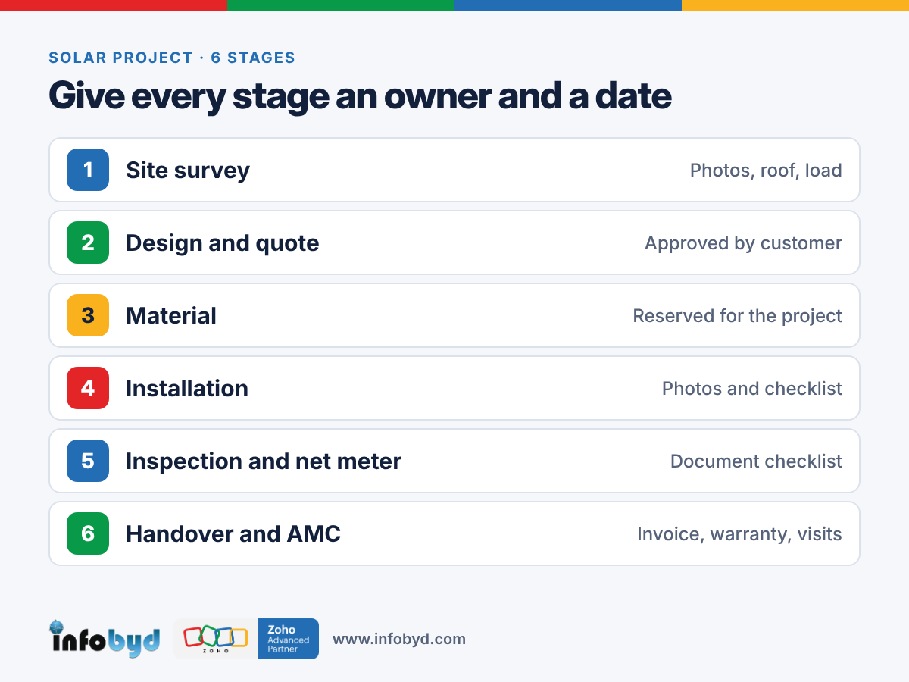Click the green number 2 badge
This screenshot has height=682, width=909.
tap(88, 242)
